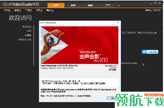Open the 设置(S) menu

click(x=39, y=10)
